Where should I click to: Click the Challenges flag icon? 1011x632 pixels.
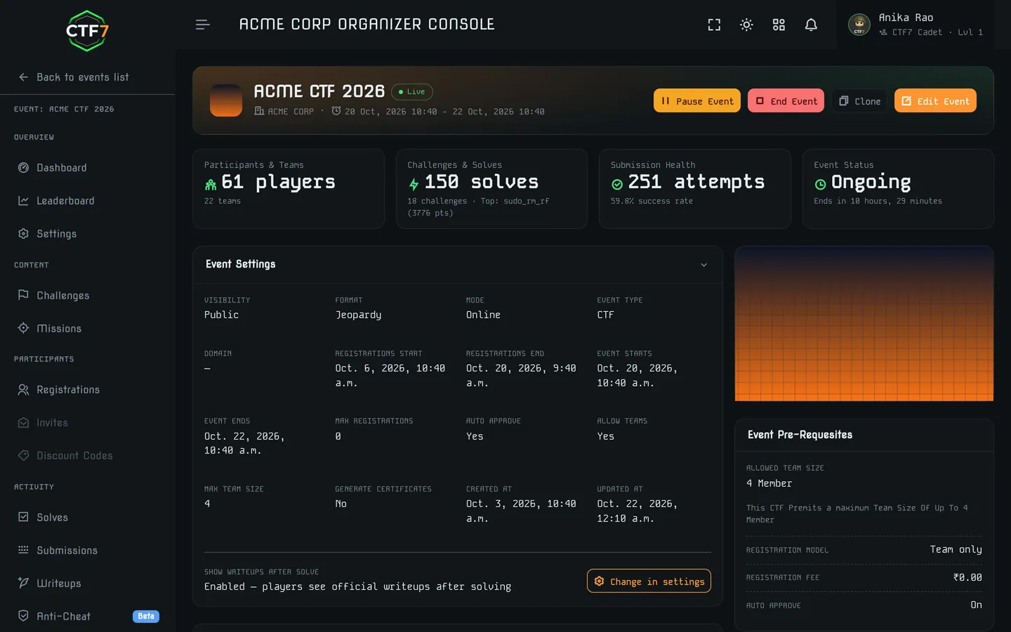click(23, 295)
